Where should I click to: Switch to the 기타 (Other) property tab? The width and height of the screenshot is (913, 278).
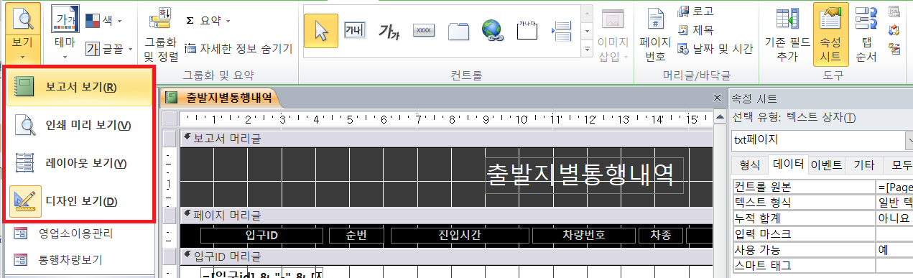click(x=863, y=165)
